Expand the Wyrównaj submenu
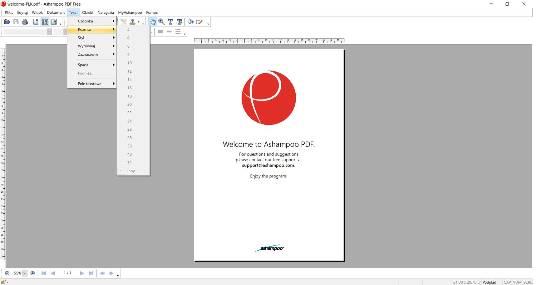Viewport: 537px width, 285px height. point(92,46)
